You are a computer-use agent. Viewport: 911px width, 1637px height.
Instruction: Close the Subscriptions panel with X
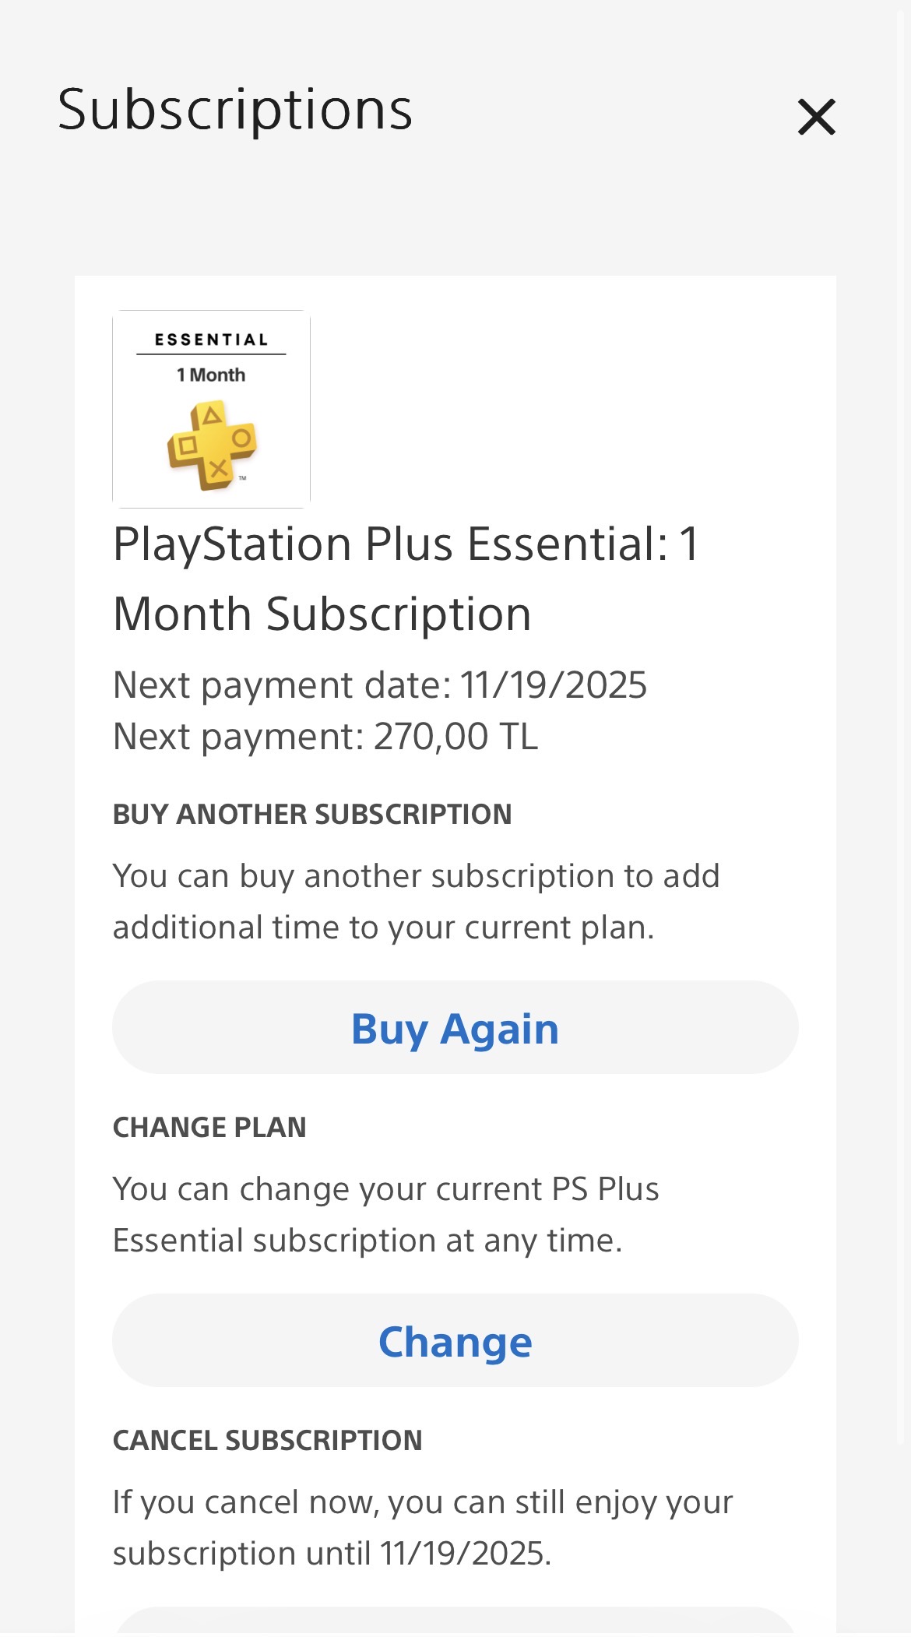tap(816, 117)
